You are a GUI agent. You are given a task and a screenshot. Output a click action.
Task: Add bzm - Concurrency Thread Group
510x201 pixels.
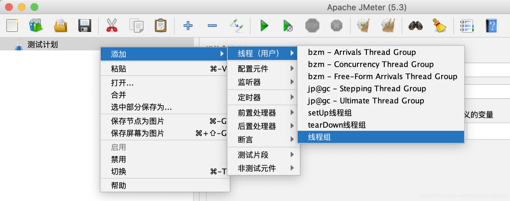381,64
